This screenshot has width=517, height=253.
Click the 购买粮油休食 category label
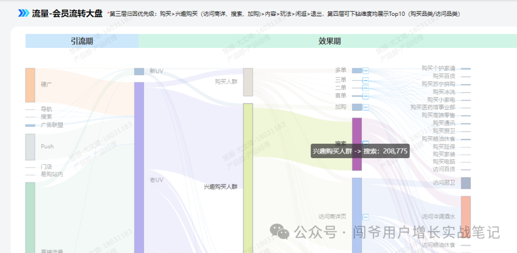438,138
